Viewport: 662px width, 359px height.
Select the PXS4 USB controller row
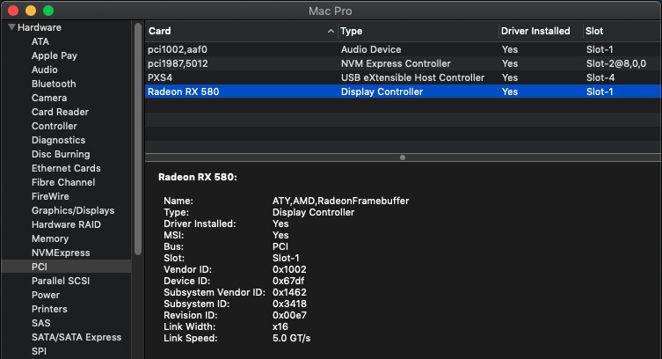(403, 77)
